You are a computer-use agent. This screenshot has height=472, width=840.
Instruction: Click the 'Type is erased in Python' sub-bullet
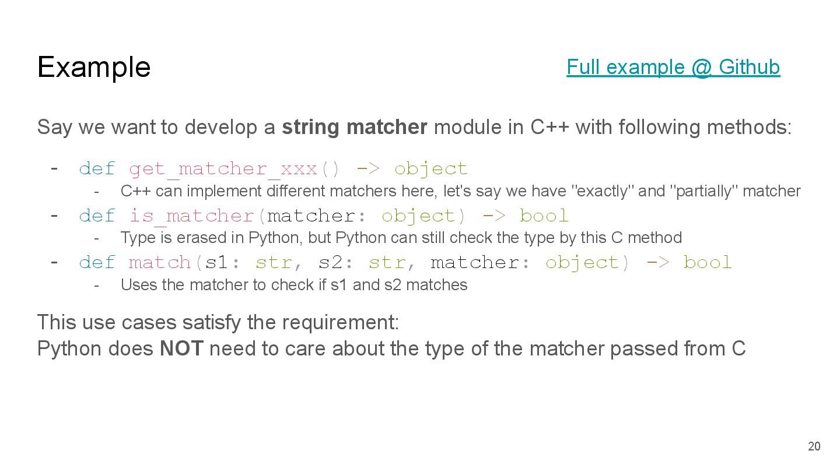point(401,238)
